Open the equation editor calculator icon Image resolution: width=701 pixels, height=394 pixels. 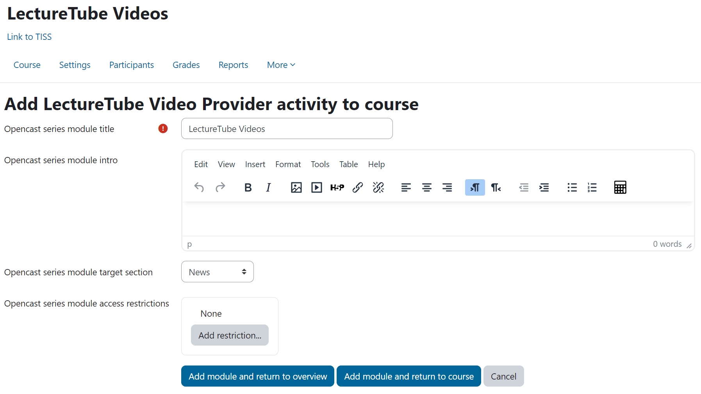[620, 187]
